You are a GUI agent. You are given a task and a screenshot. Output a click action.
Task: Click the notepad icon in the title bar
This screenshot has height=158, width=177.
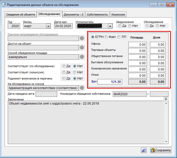(x=4, y=5)
